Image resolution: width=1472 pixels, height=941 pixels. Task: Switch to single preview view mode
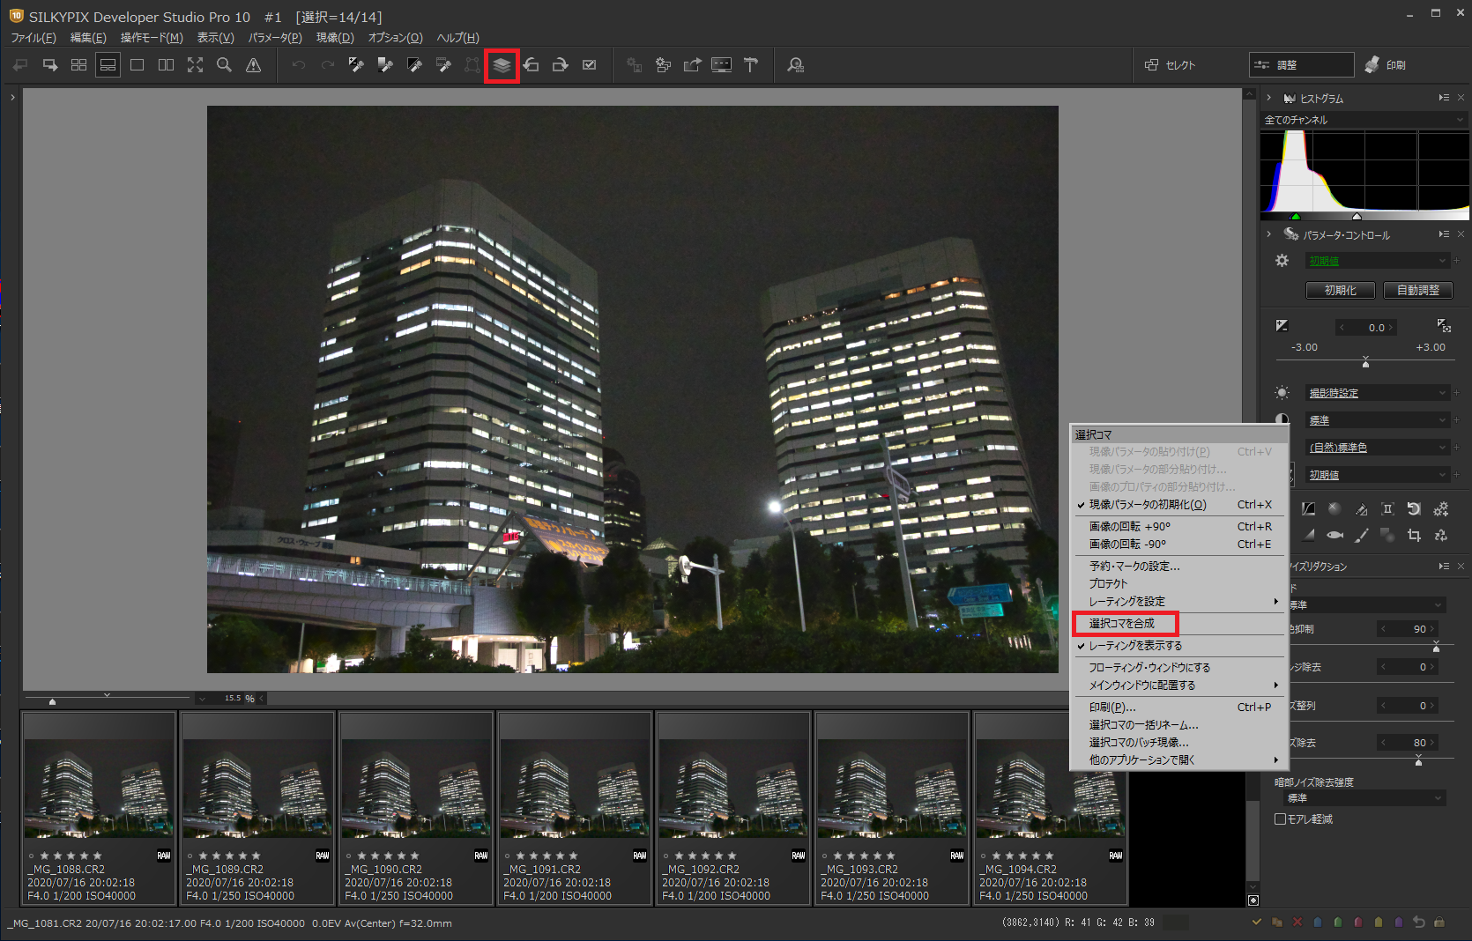pos(137,65)
